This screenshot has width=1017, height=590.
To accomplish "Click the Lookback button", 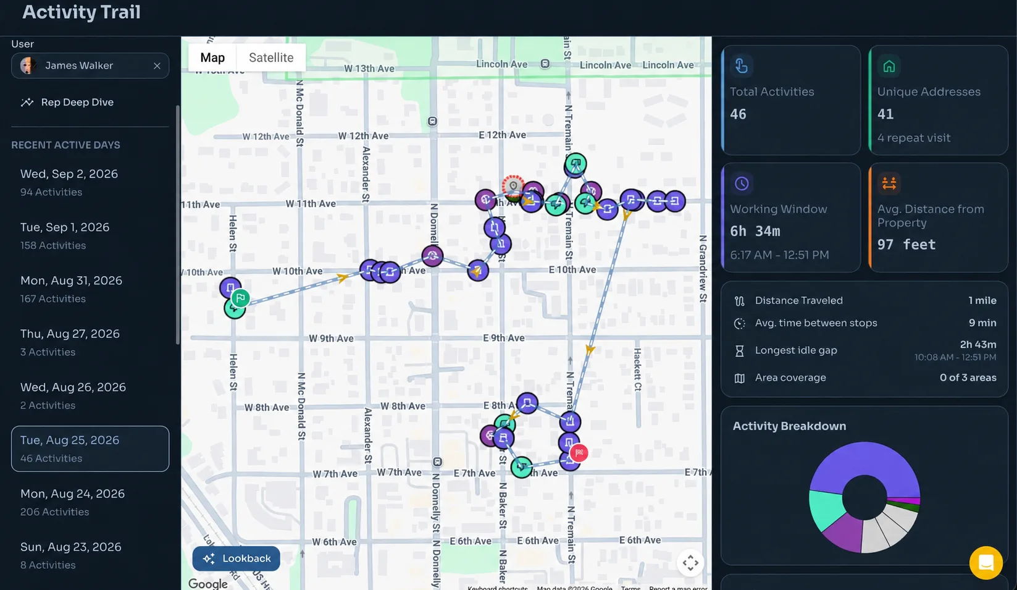I will pos(236,558).
